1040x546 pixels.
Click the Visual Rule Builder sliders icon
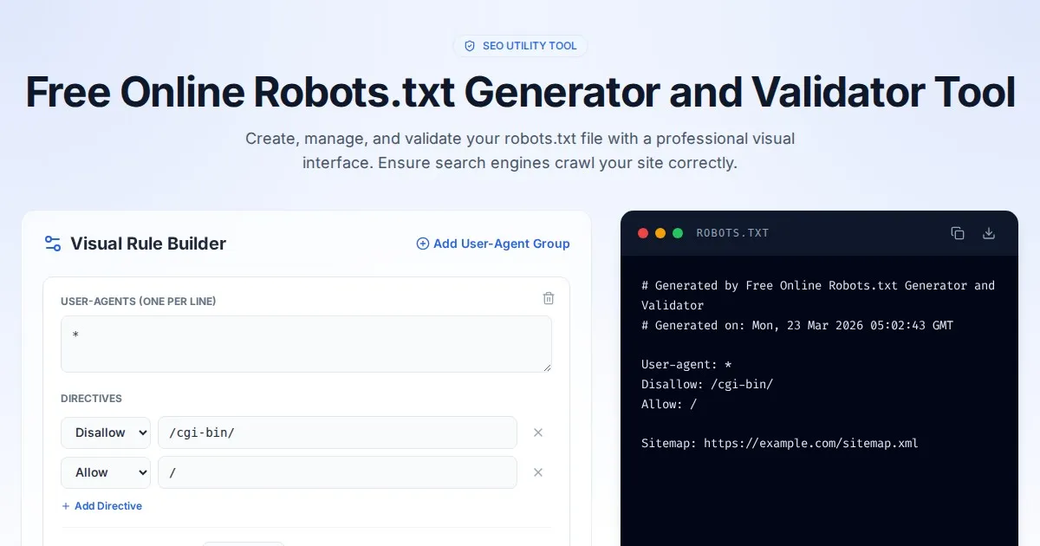coord(53,244)
